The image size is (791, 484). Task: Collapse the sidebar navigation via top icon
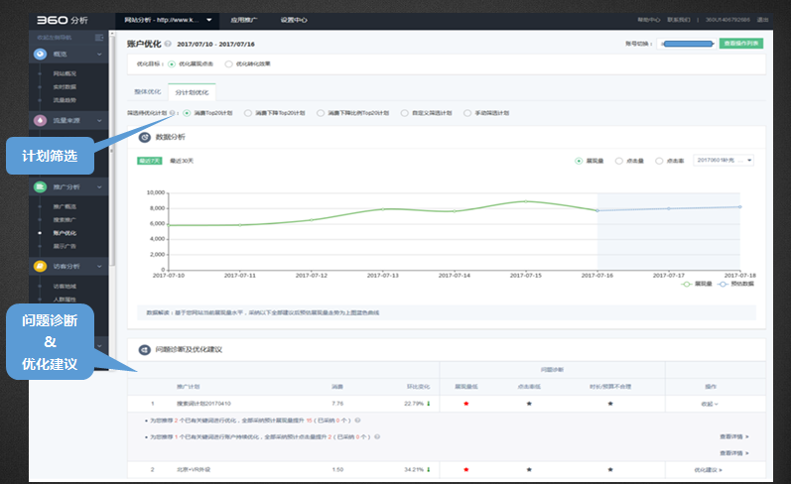coord(99,37)
